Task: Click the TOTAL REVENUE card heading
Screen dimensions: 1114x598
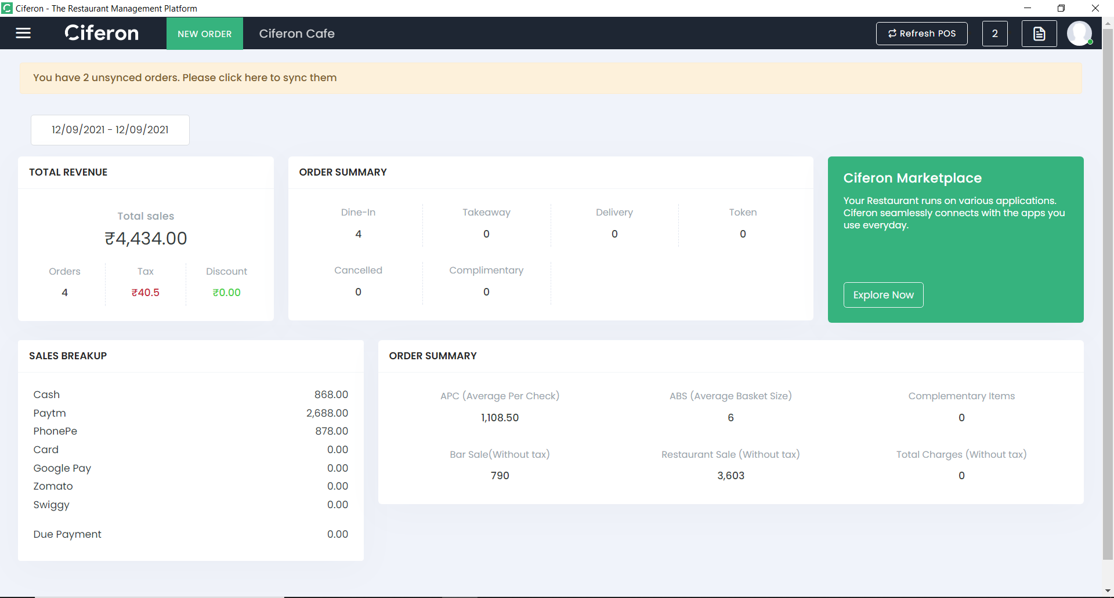Action: coord(68,172)
